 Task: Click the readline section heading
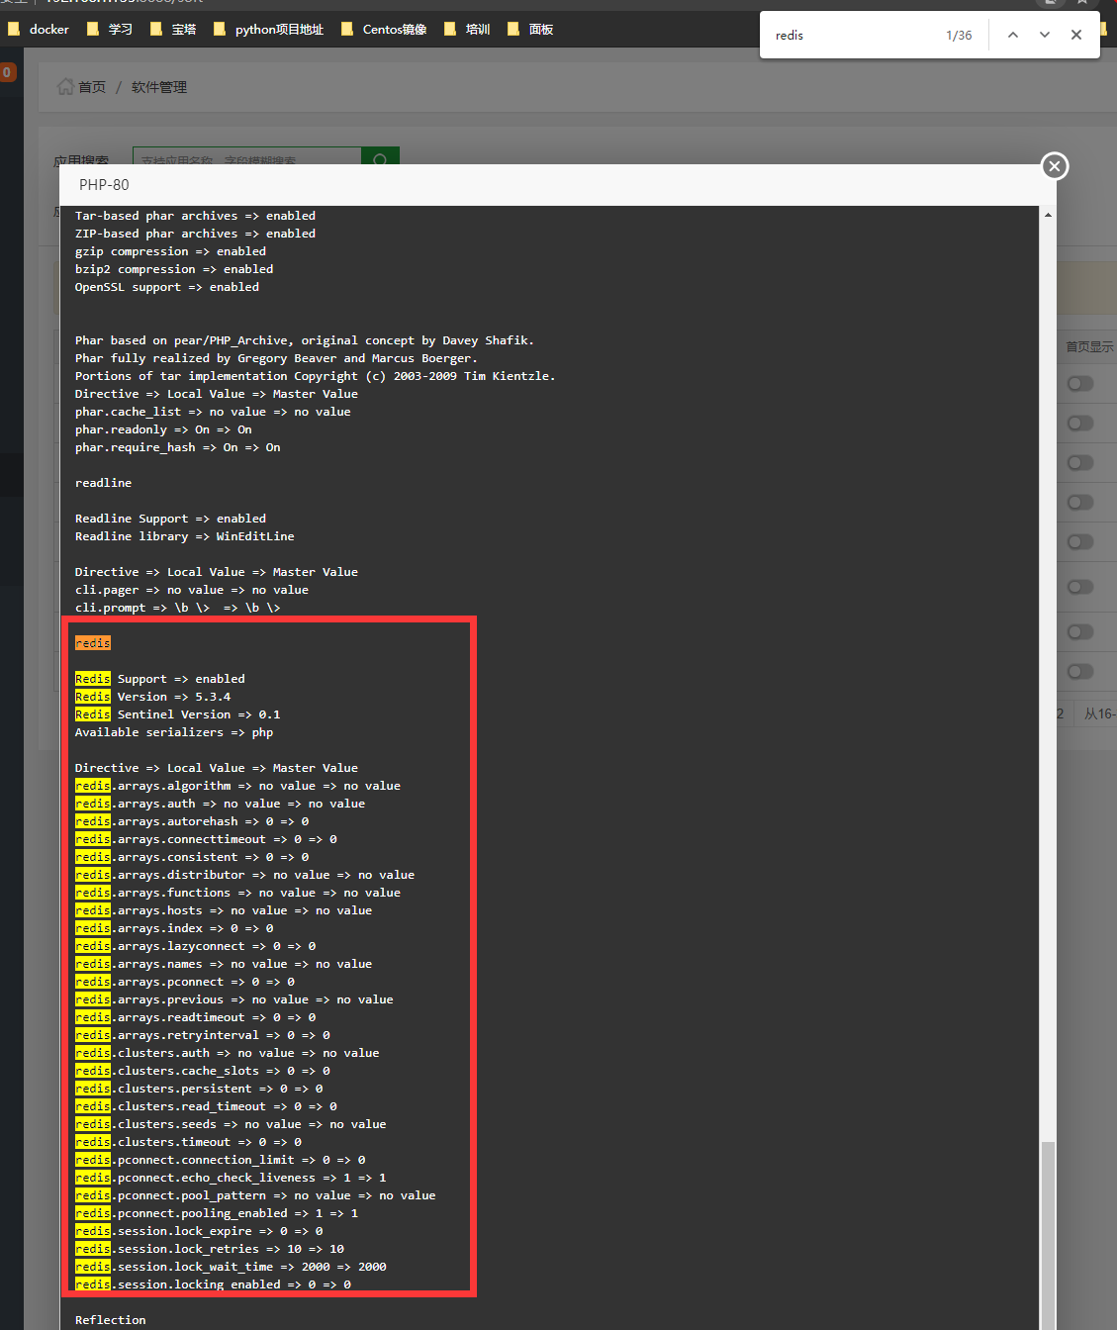point(104,483)
